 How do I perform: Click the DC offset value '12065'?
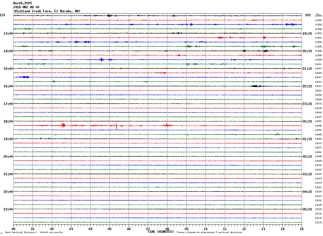tap(318, 135)
